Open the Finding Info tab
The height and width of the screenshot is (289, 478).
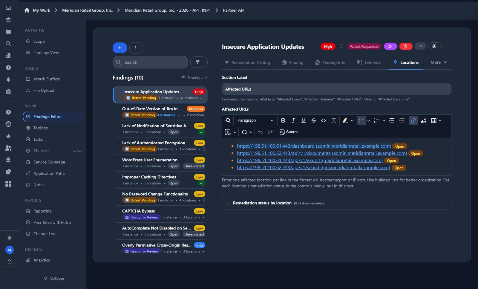(330, 62)
